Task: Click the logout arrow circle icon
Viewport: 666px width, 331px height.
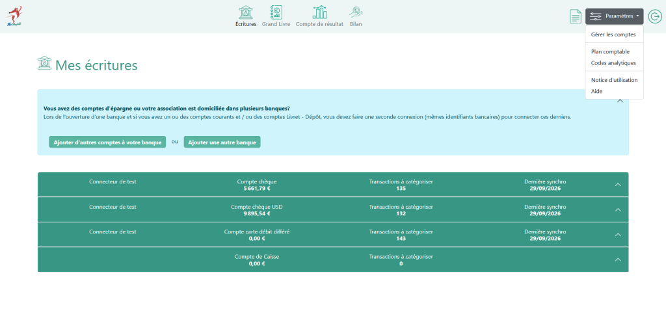Action: click(x=655, y=16)
